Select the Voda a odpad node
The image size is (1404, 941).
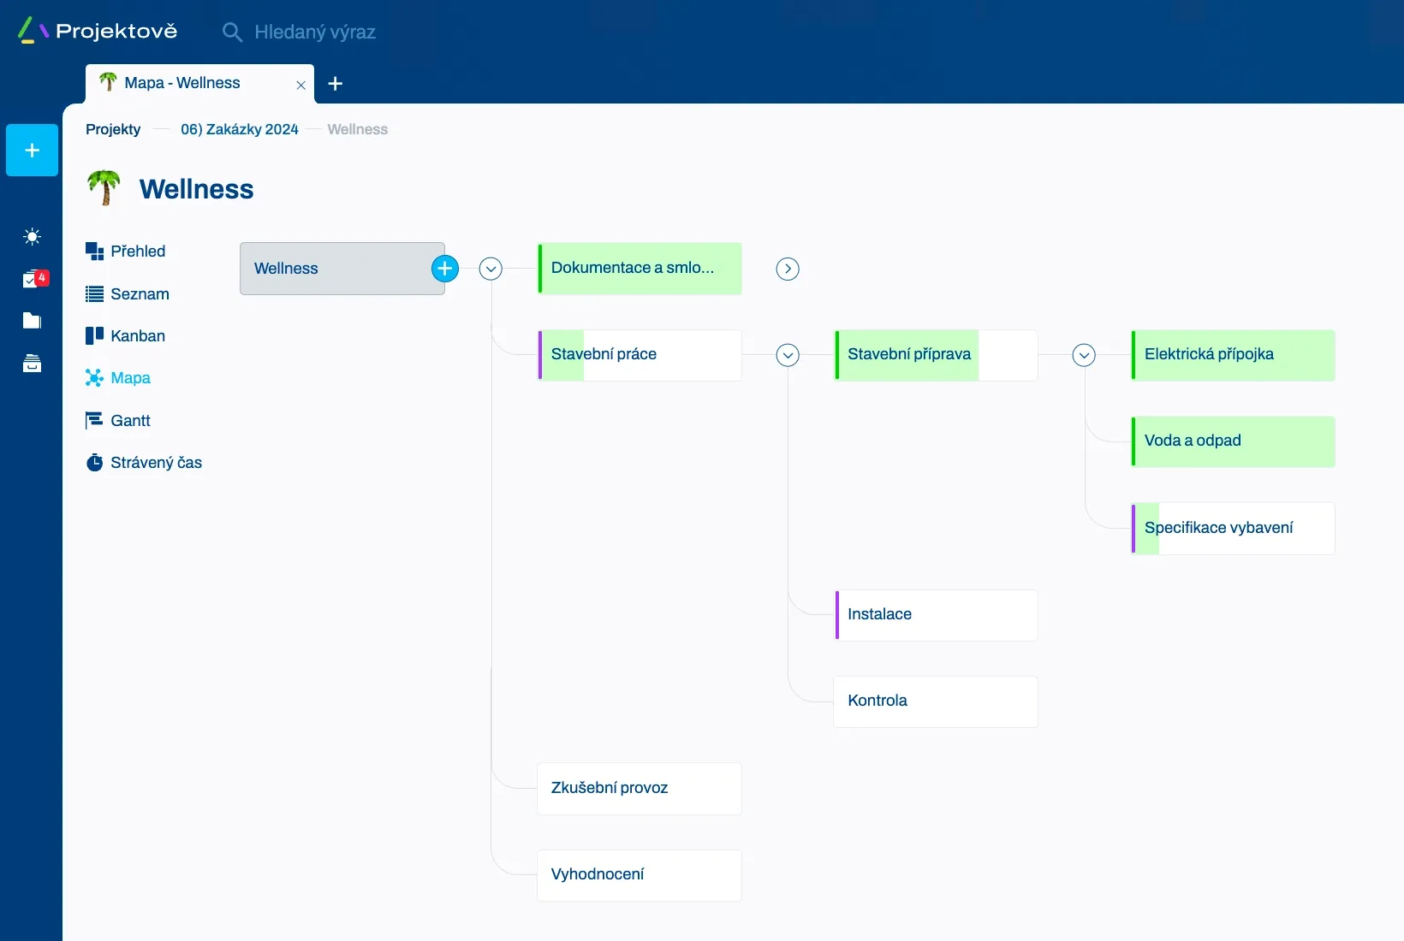click(x=1233, y=441)
